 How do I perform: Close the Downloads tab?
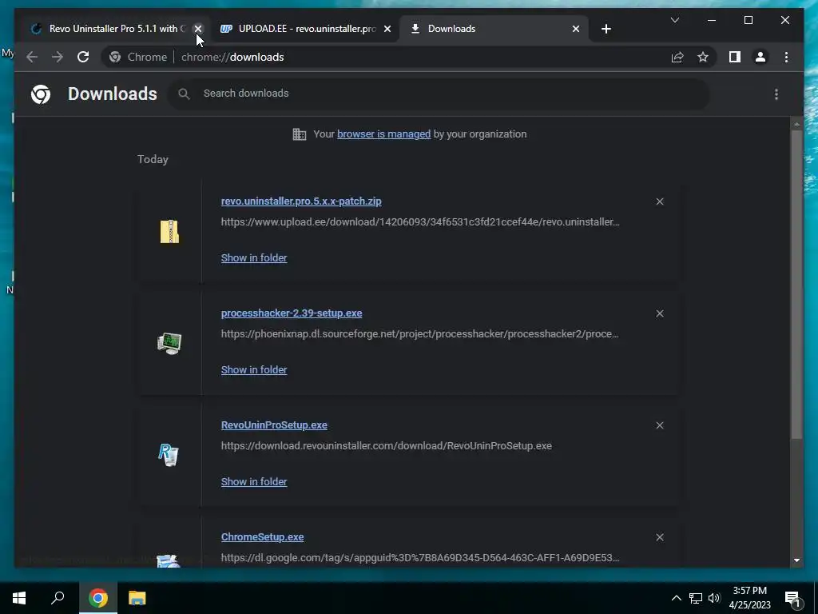click(x=575, y=29)
